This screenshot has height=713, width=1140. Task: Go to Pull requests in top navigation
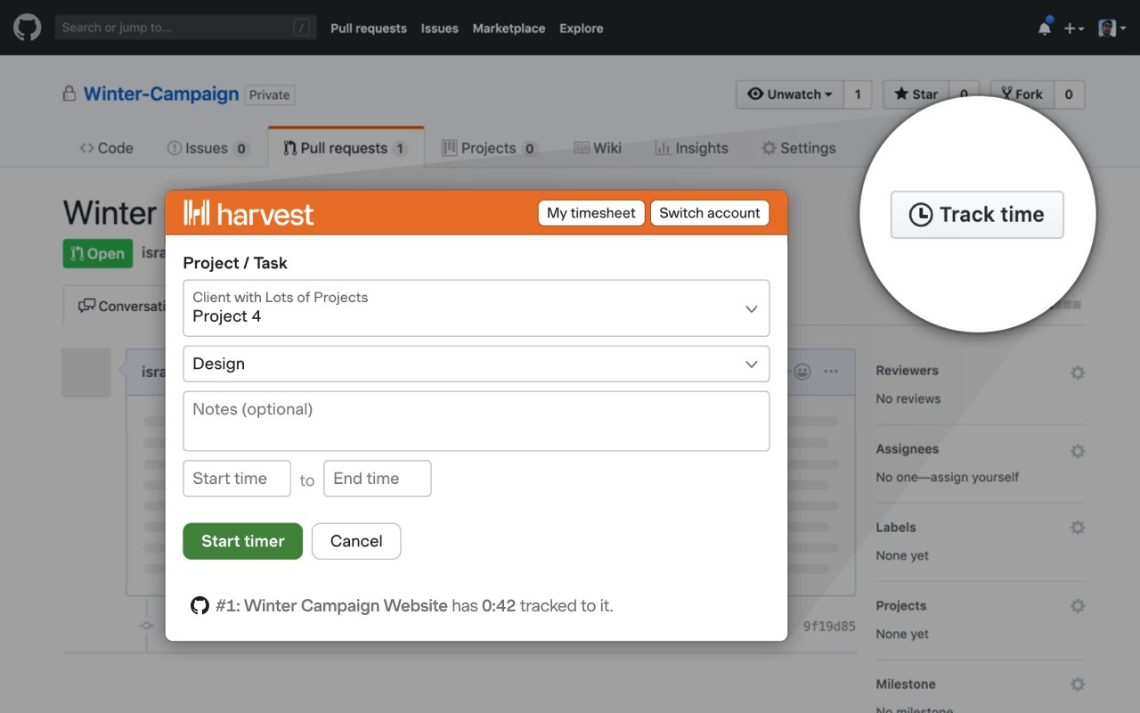369,29
